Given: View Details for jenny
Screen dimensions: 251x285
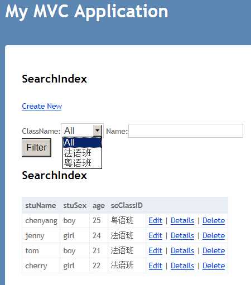Looking at the screenshot, I should point(182,236).
